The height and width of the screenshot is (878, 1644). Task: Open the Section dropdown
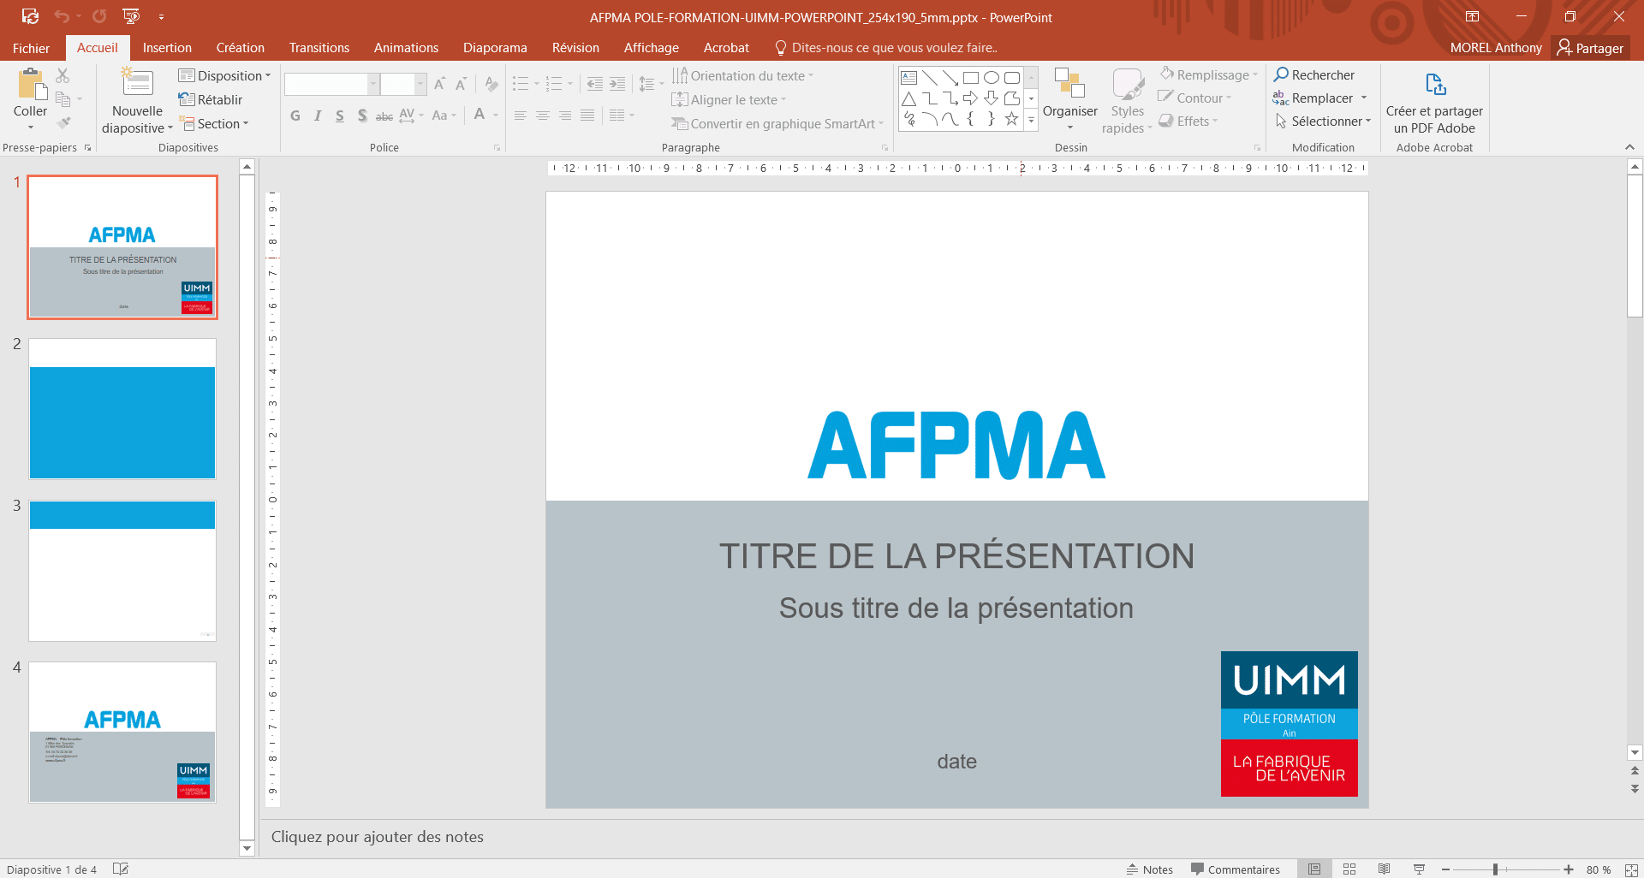214,123
